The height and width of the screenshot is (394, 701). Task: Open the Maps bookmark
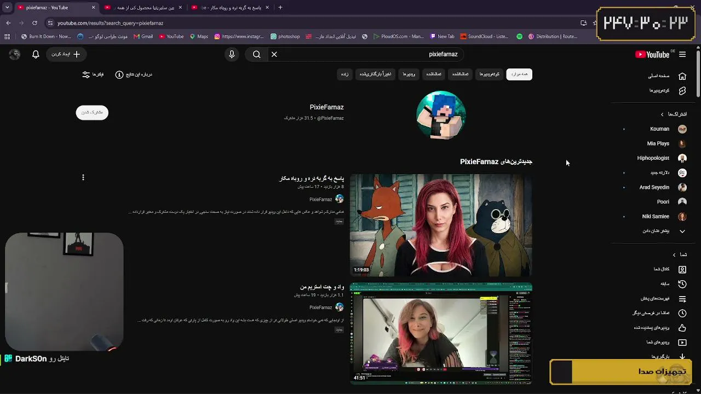click(199, 37)
